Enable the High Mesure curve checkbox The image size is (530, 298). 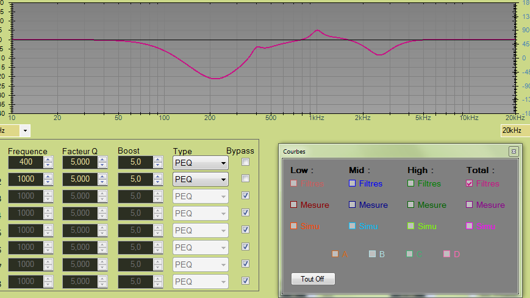(411, 205)
